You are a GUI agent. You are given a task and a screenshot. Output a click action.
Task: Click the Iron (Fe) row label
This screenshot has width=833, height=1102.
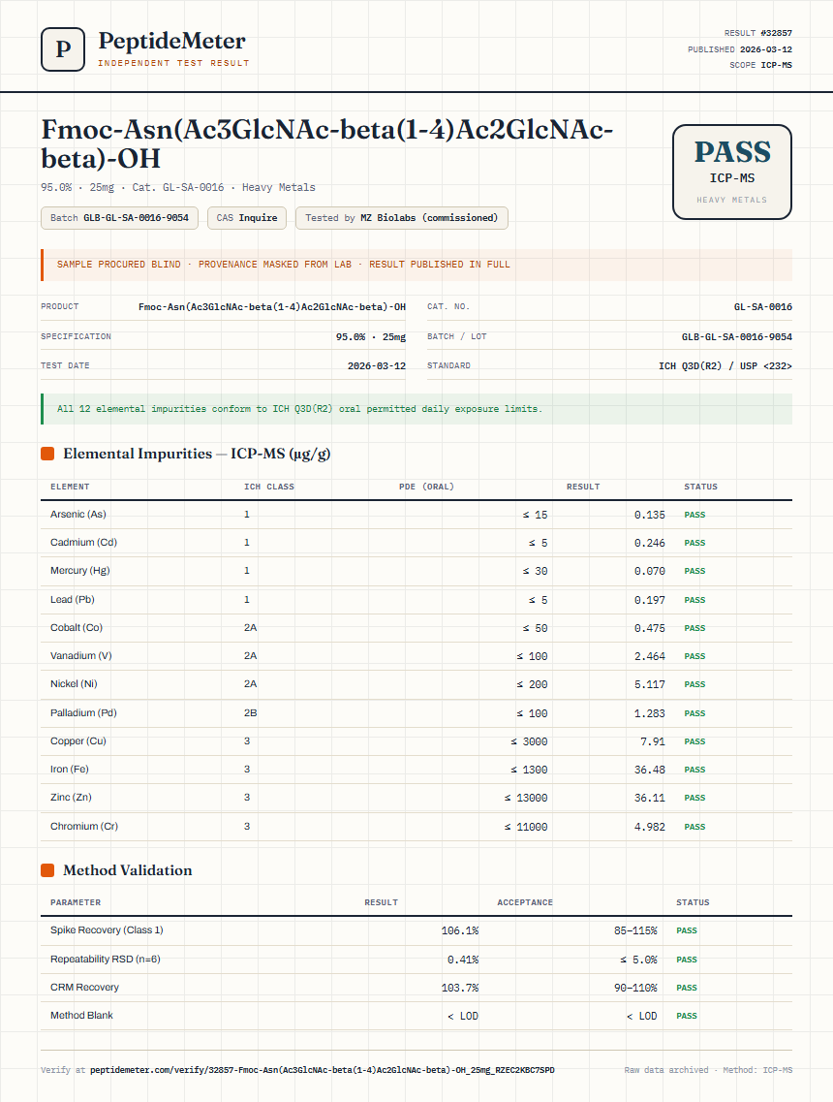(70, 769)
